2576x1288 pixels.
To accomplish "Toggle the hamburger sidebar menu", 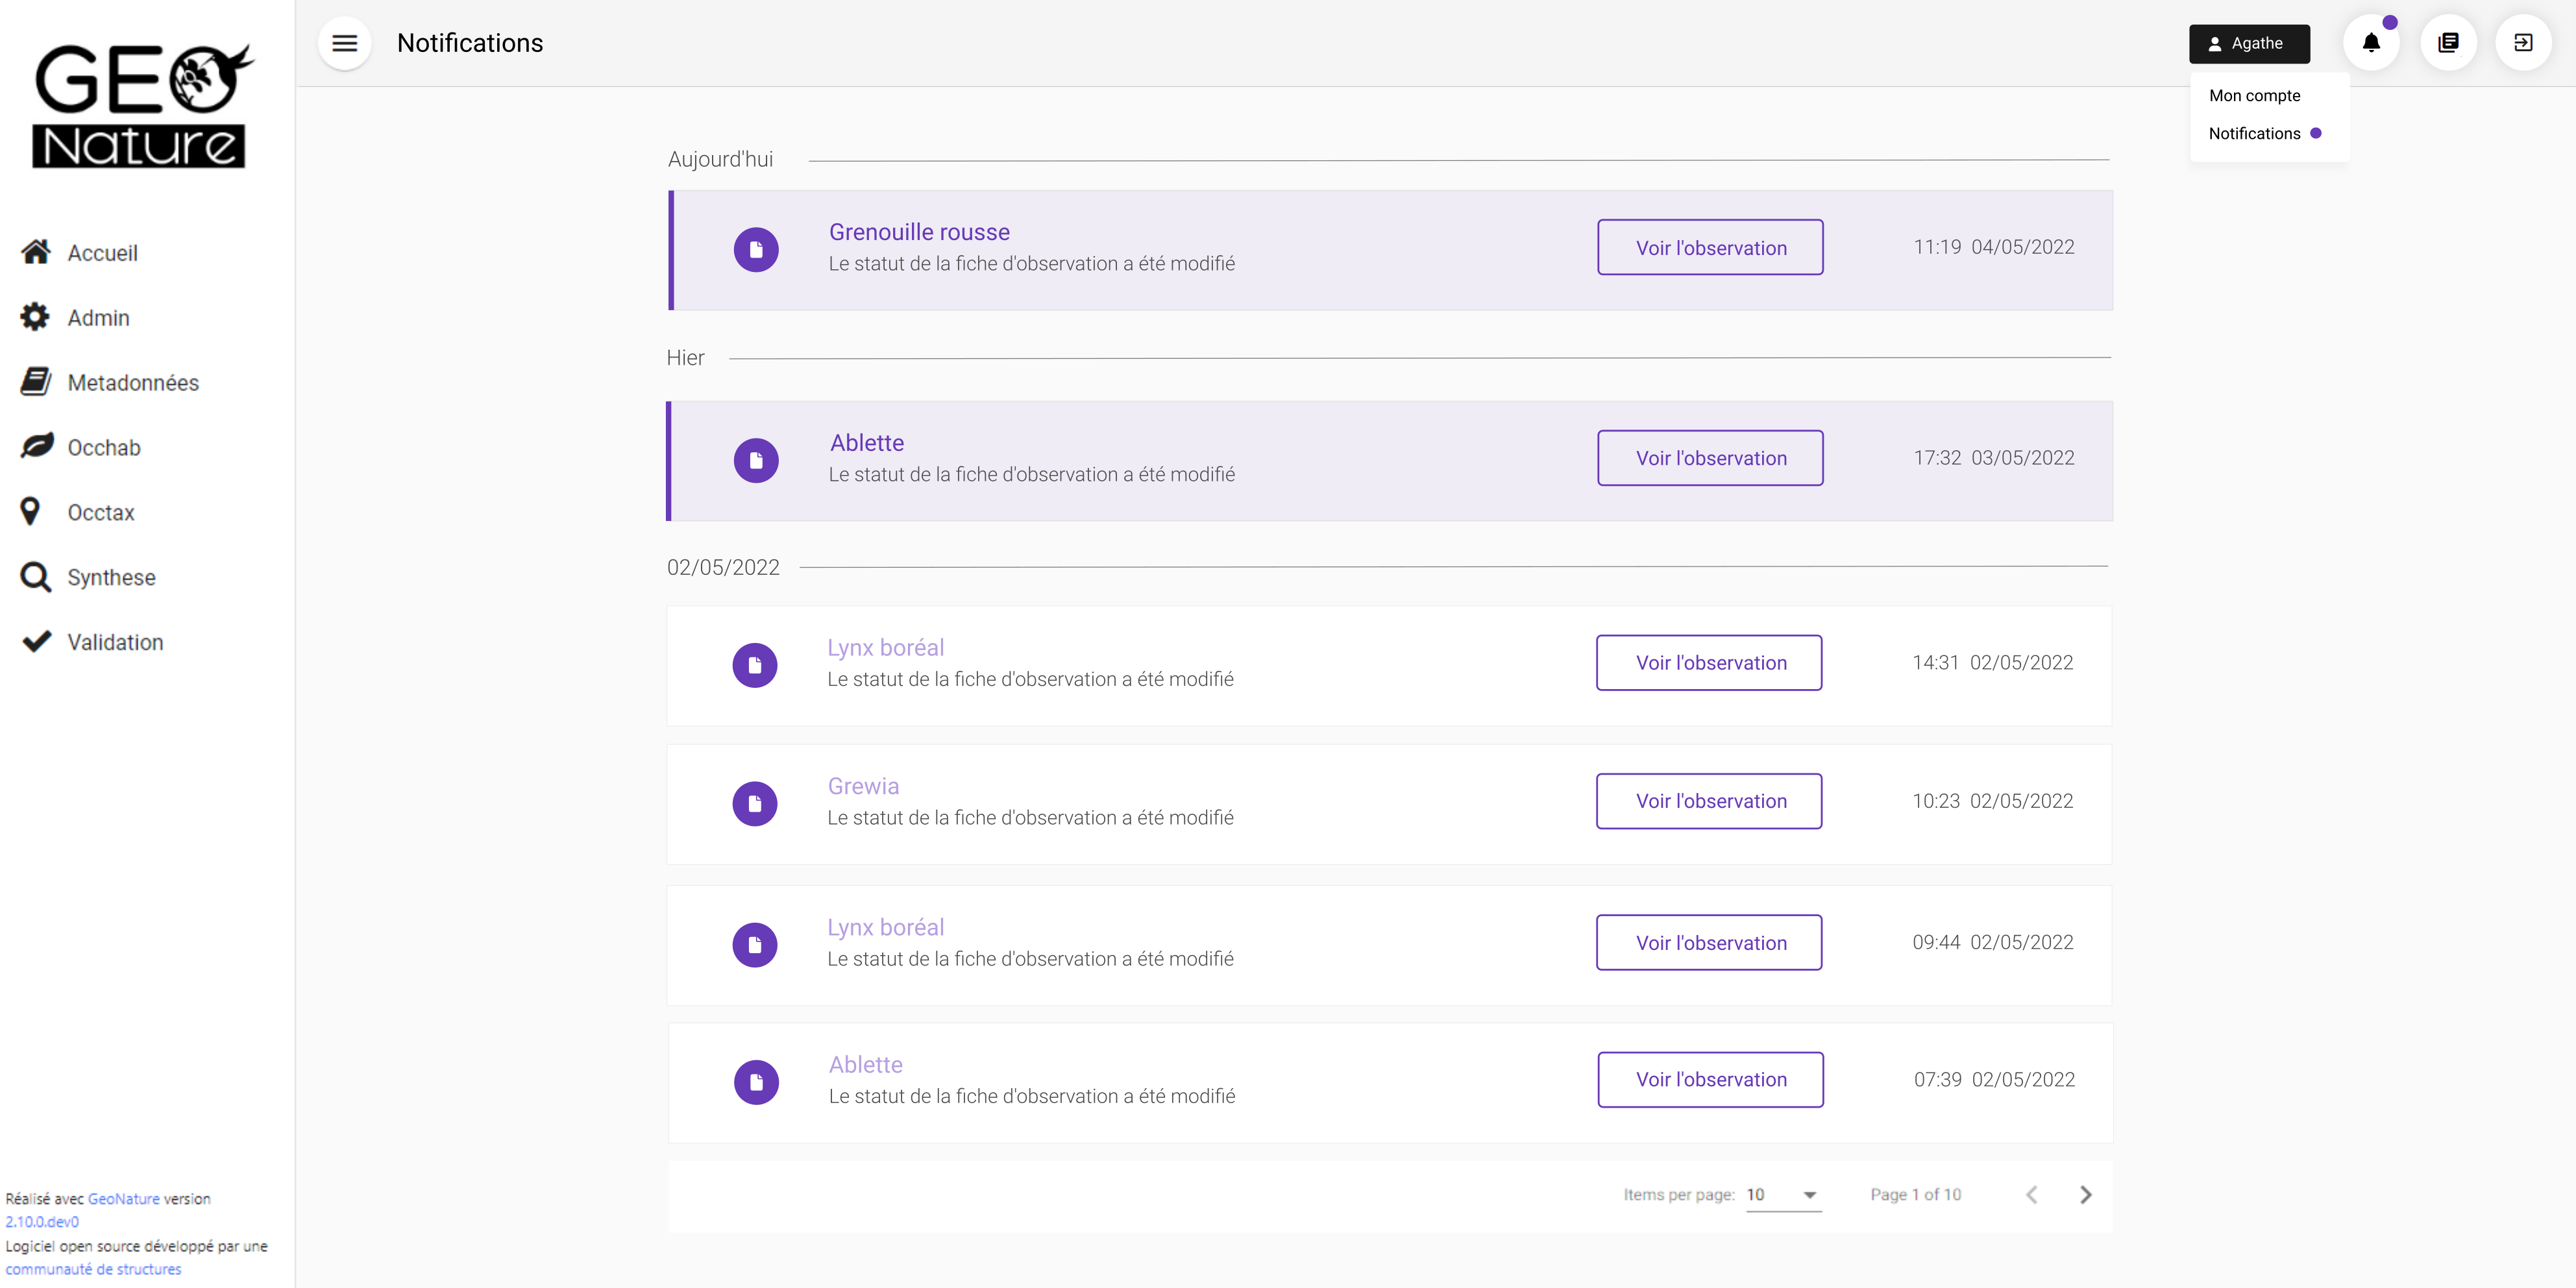I will (345, 43).
